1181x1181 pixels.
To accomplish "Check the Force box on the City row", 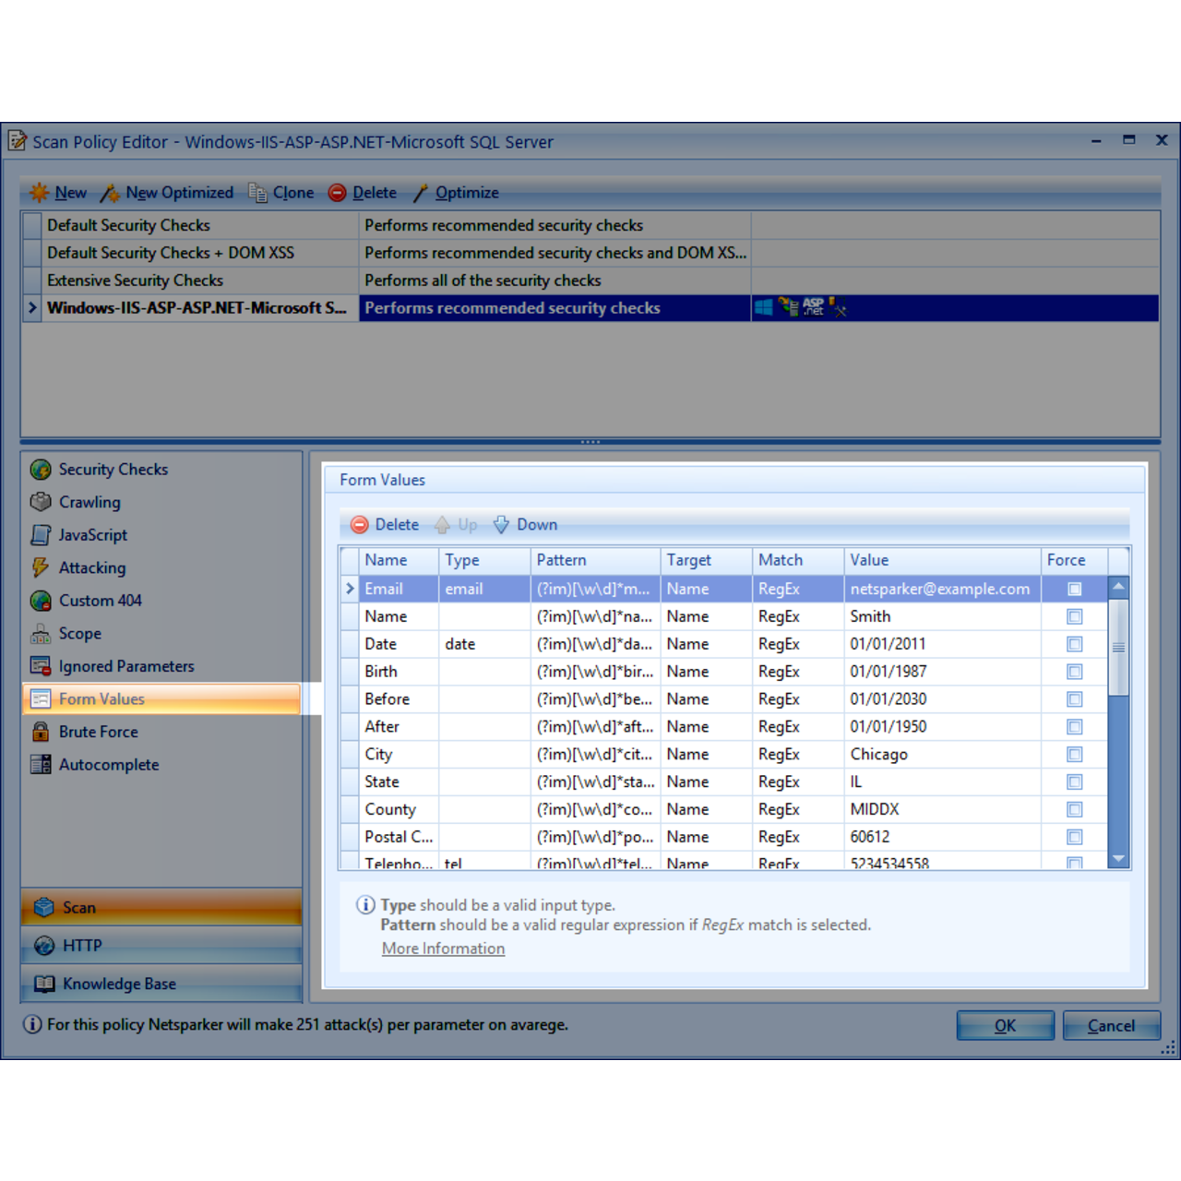I will tap(1074, 754).
